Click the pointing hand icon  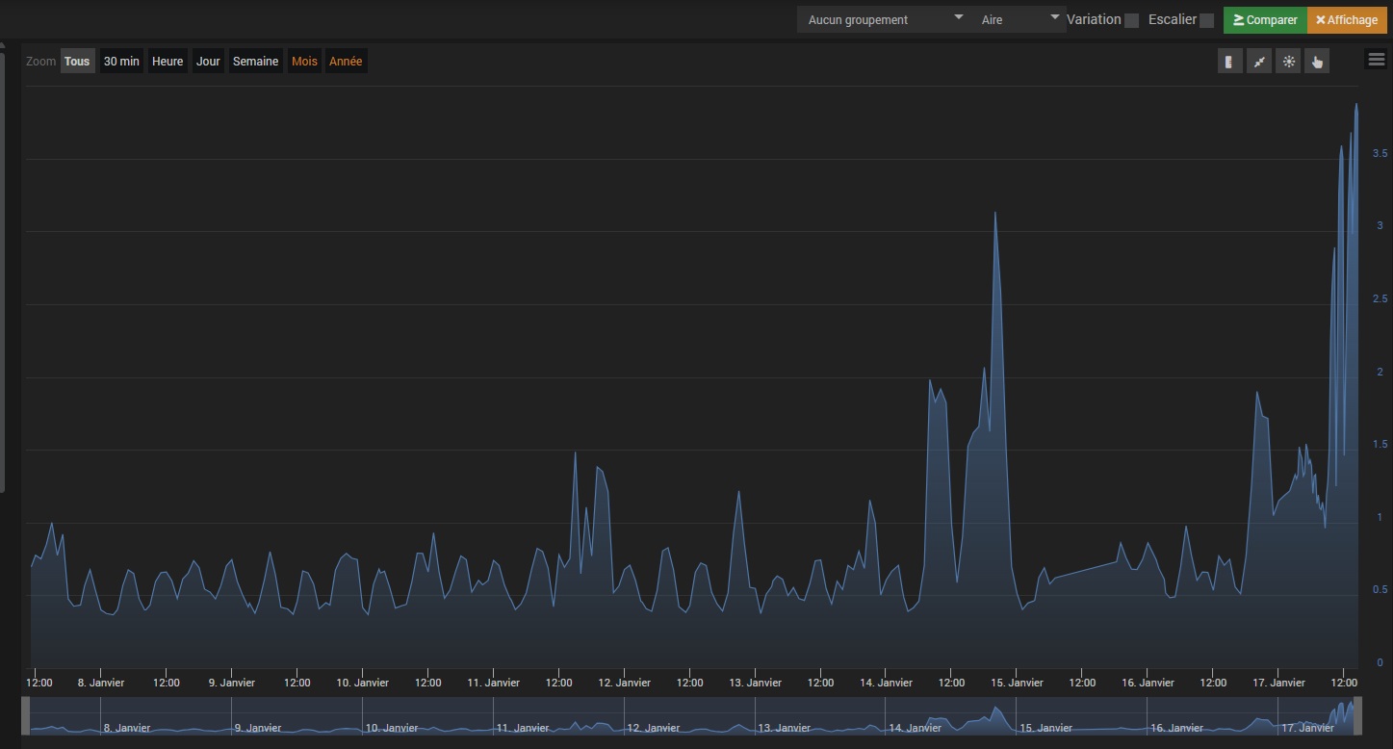click(1318, 62)
